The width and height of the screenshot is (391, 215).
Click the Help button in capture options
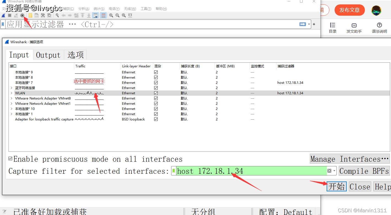coord(382,186)
